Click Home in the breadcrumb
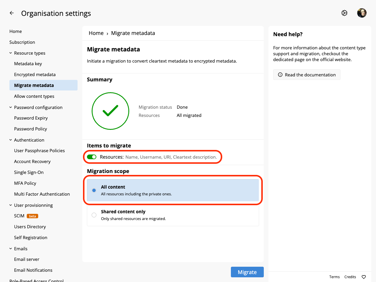Screen dimensions: 376x282 96,33
